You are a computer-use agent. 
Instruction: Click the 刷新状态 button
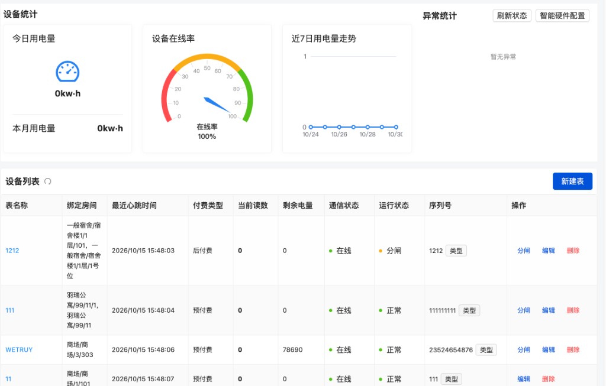512,15
